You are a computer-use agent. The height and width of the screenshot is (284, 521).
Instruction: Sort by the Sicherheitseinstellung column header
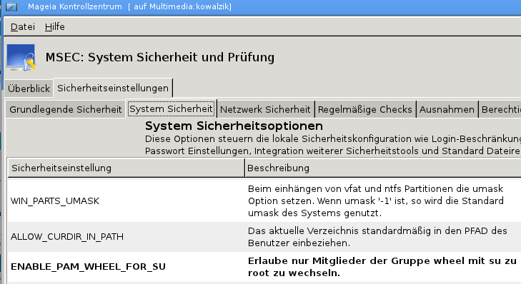(x=126, y=168)
